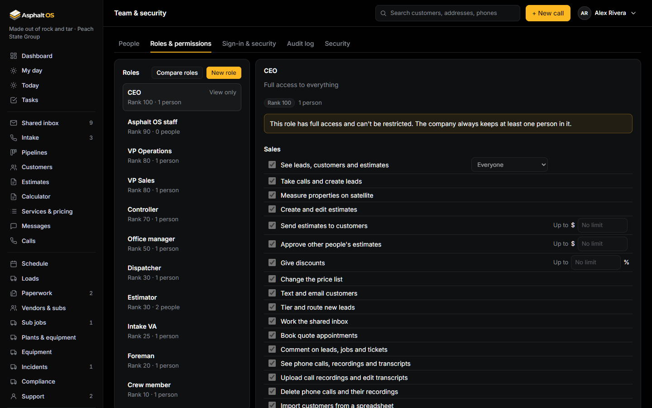652x408 pixels.
Task: Expand the Alex Rivera account menu chevron
Action: point(633,13)
